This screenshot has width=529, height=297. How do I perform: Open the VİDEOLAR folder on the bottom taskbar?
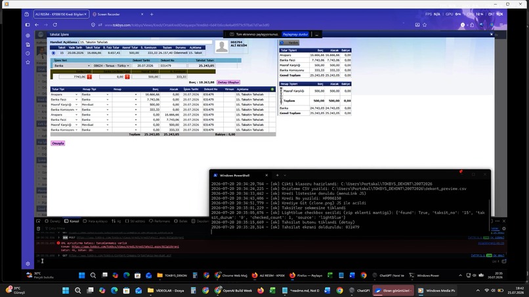[x=165, y=290]
